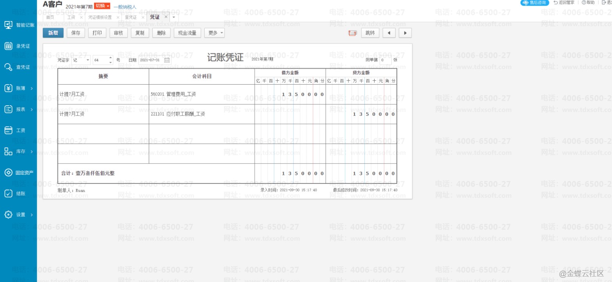Click the 摘要 column header

click(103, 76)
